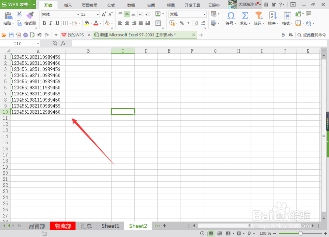
Task: Add new sheet with plus button
Action: tap(164, 226)
